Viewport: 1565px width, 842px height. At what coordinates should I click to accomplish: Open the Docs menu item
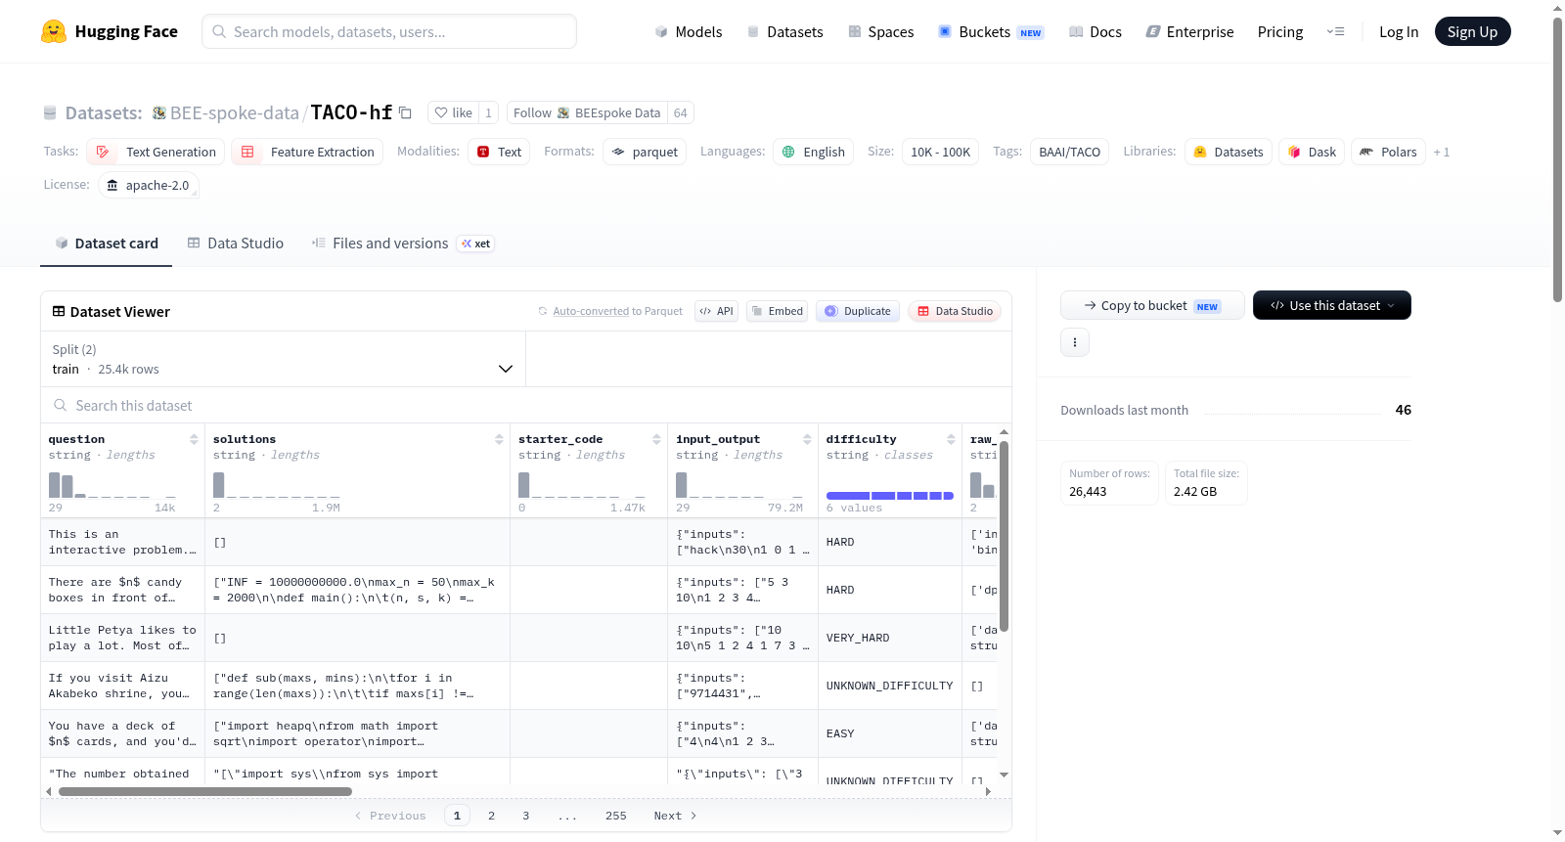click(1095, 31)
